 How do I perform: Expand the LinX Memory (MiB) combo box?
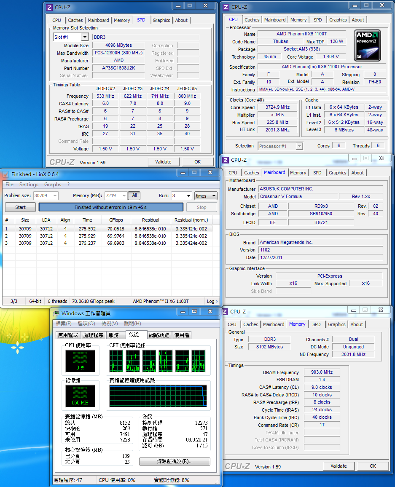(124, 195)
